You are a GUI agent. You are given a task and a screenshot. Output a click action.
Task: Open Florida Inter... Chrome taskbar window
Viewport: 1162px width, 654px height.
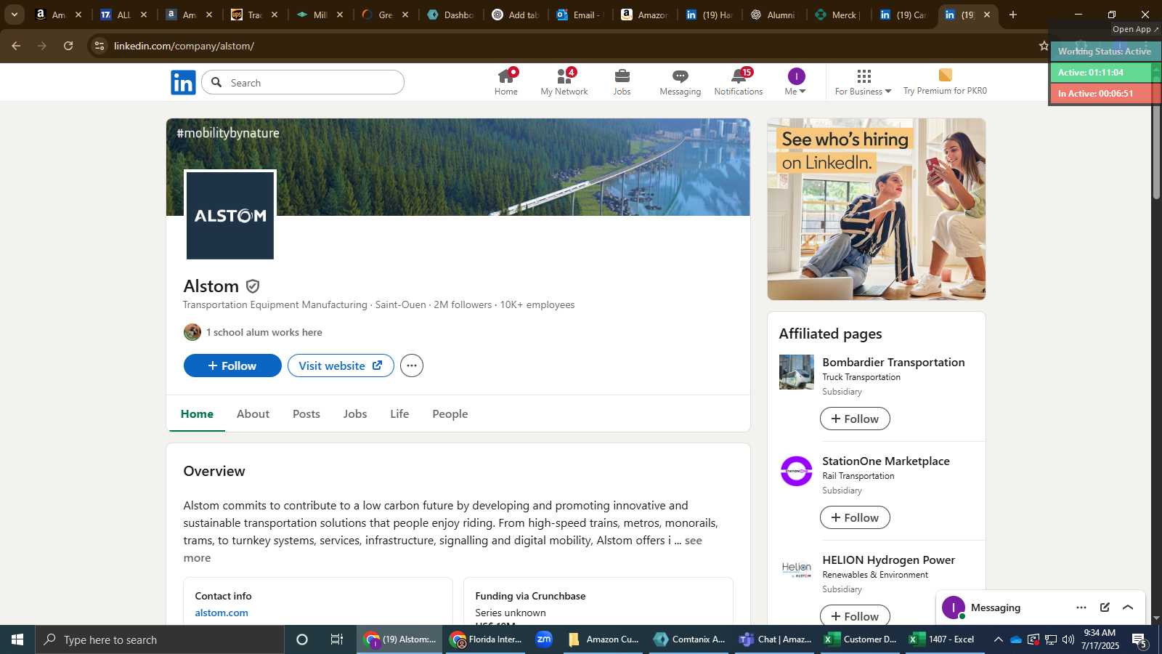pos(486,639)
